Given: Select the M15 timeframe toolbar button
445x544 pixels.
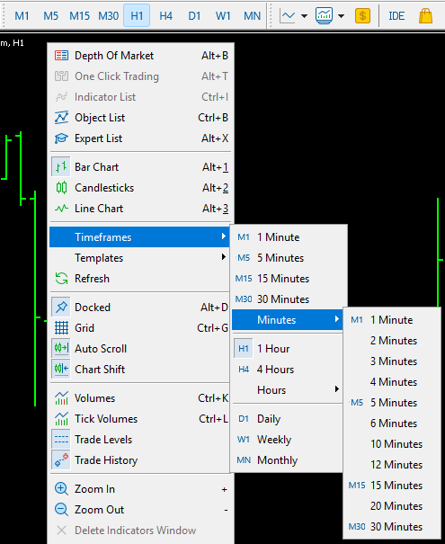Looking at the screenshot, I should click(79, 15).
